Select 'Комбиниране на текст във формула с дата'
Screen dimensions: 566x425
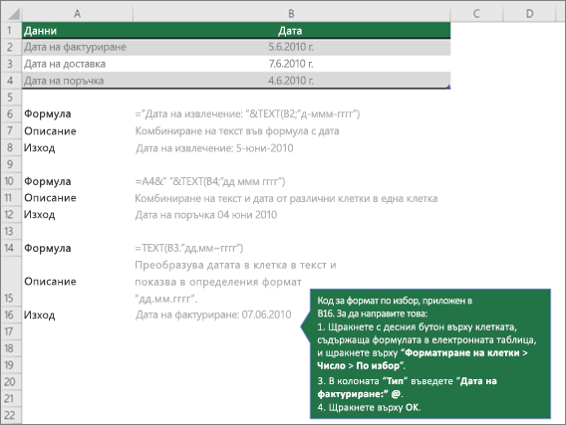(237, 130)
